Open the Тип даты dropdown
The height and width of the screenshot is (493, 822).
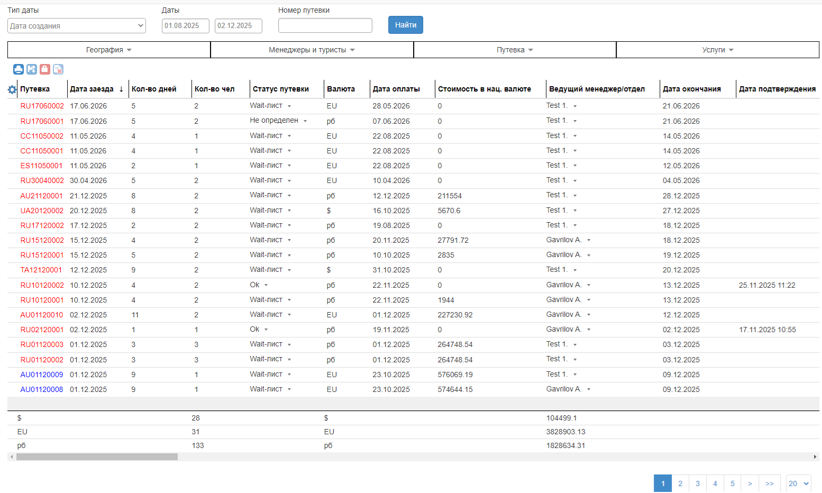(x=77, y=25)
